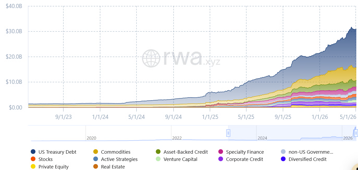Click Active Strategies legend dot
The image size is (358, 170).
(x=96, y=159)
